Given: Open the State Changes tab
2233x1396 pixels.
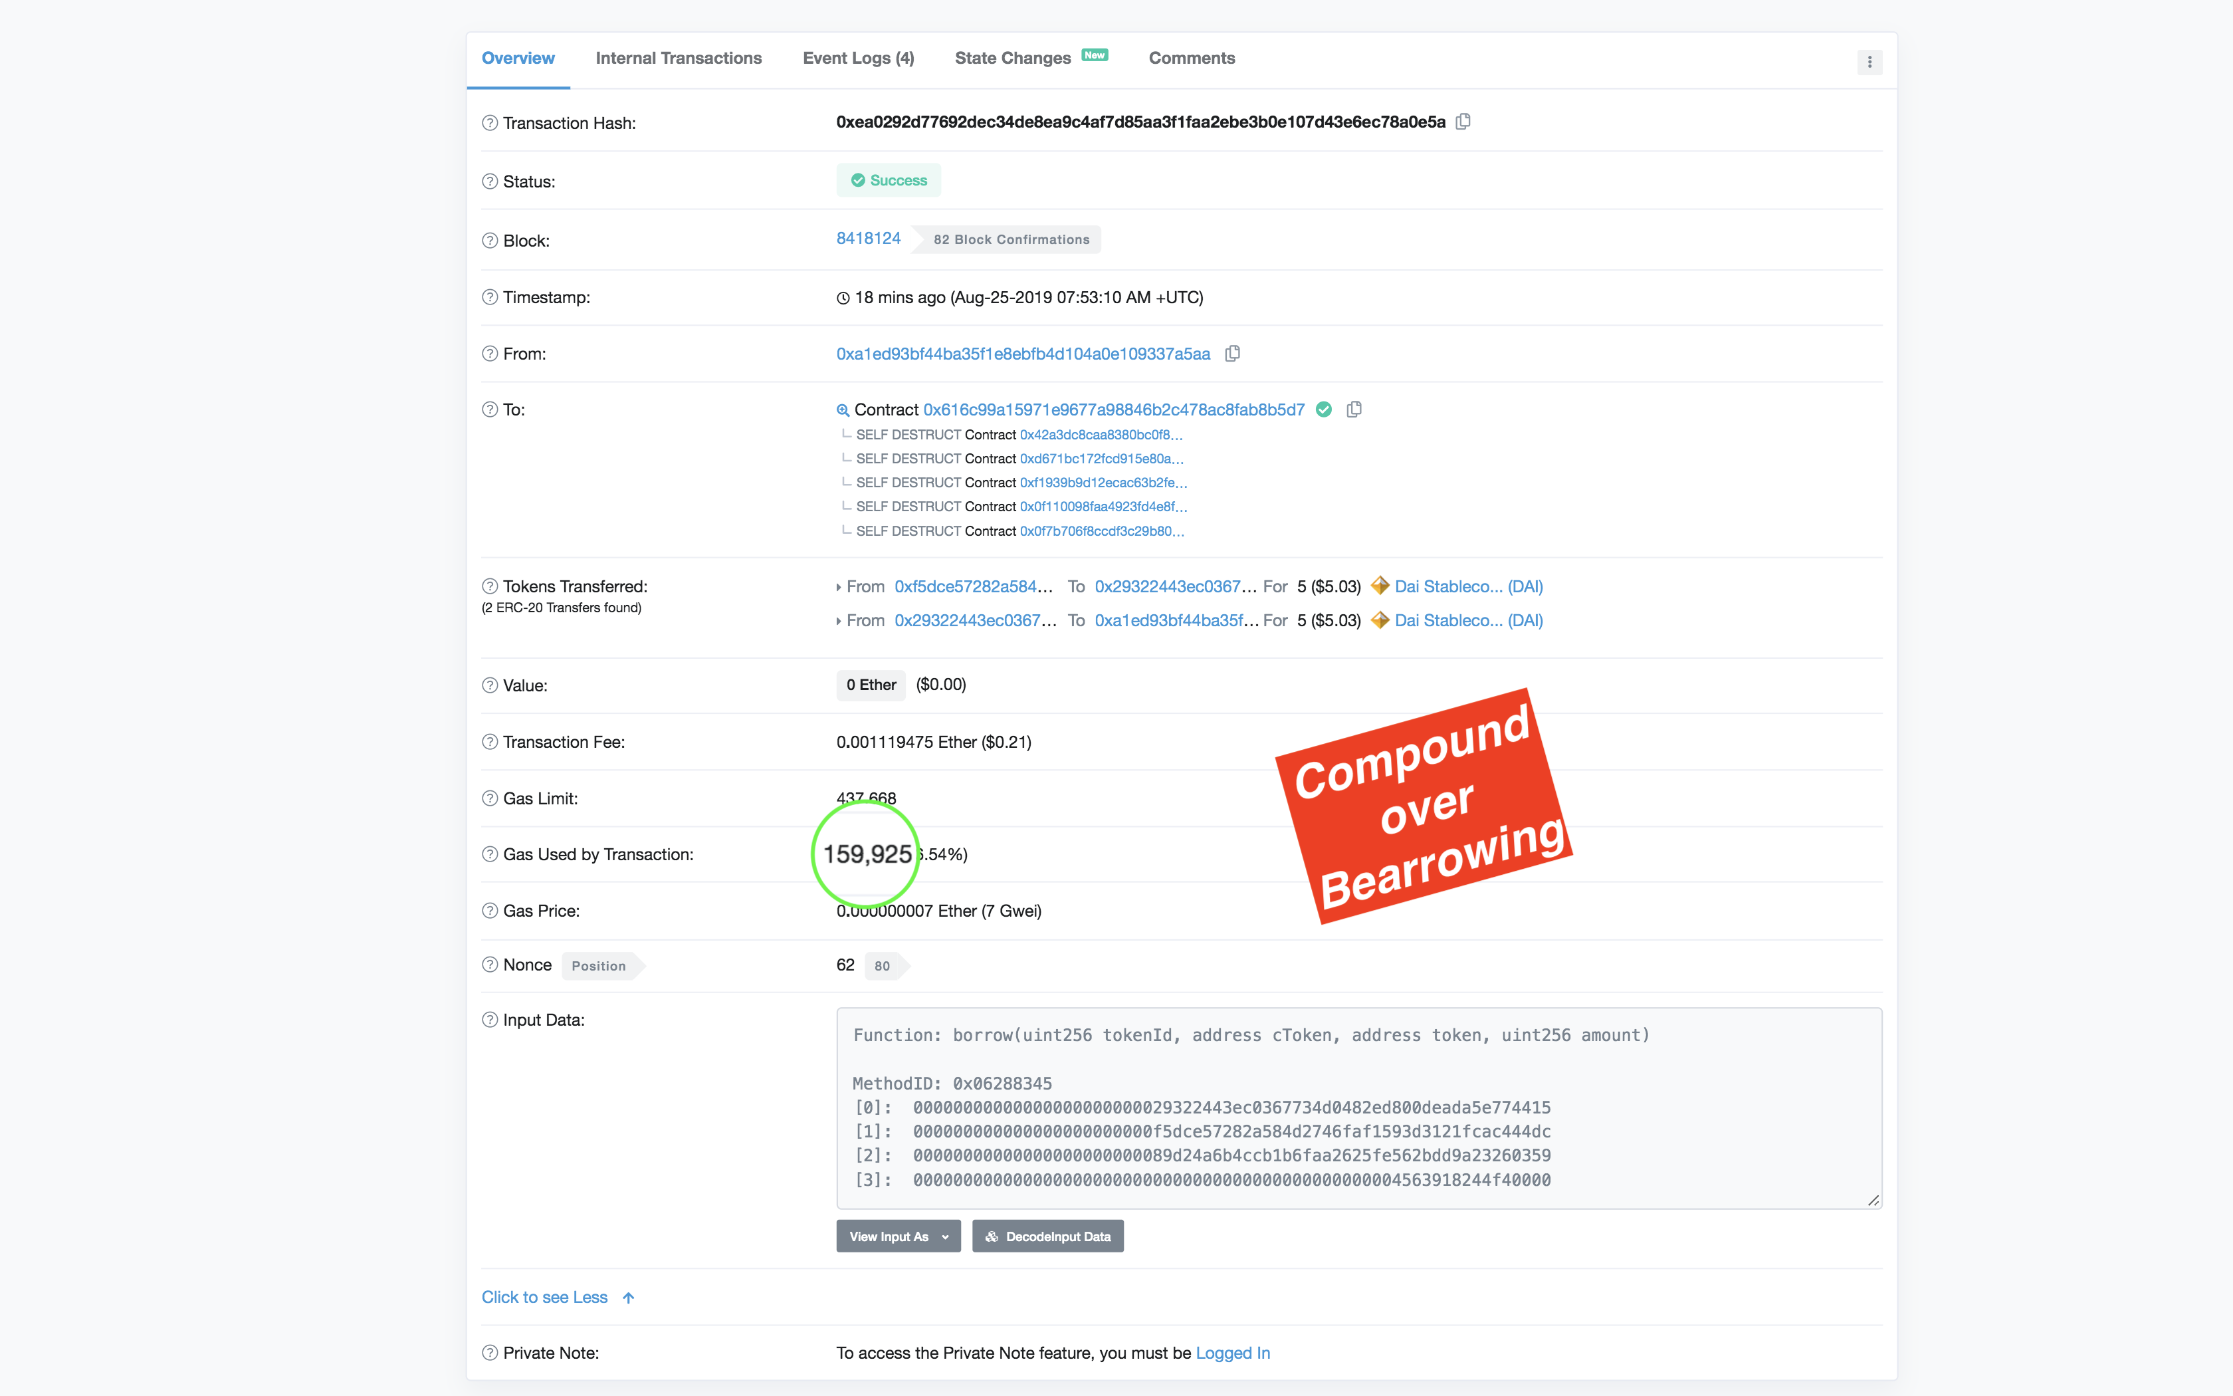Looking at the screenshot, I should (x=1013, y=58).
